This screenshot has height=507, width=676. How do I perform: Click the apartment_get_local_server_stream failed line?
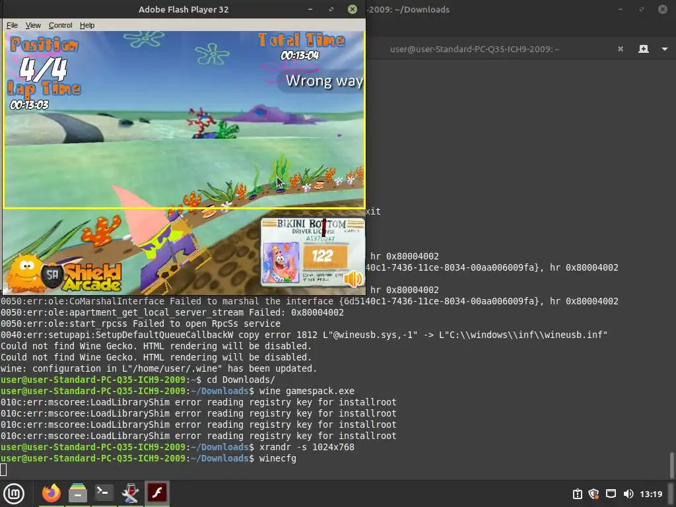[x=172, y=312]
